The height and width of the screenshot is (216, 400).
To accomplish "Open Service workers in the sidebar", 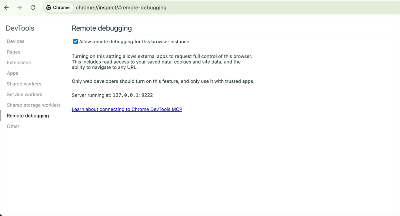I will [x=24, y=94].
